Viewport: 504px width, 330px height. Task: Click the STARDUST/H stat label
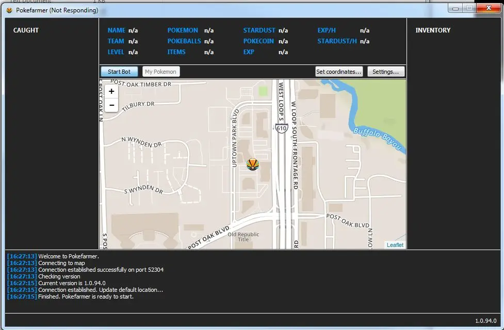337,41
